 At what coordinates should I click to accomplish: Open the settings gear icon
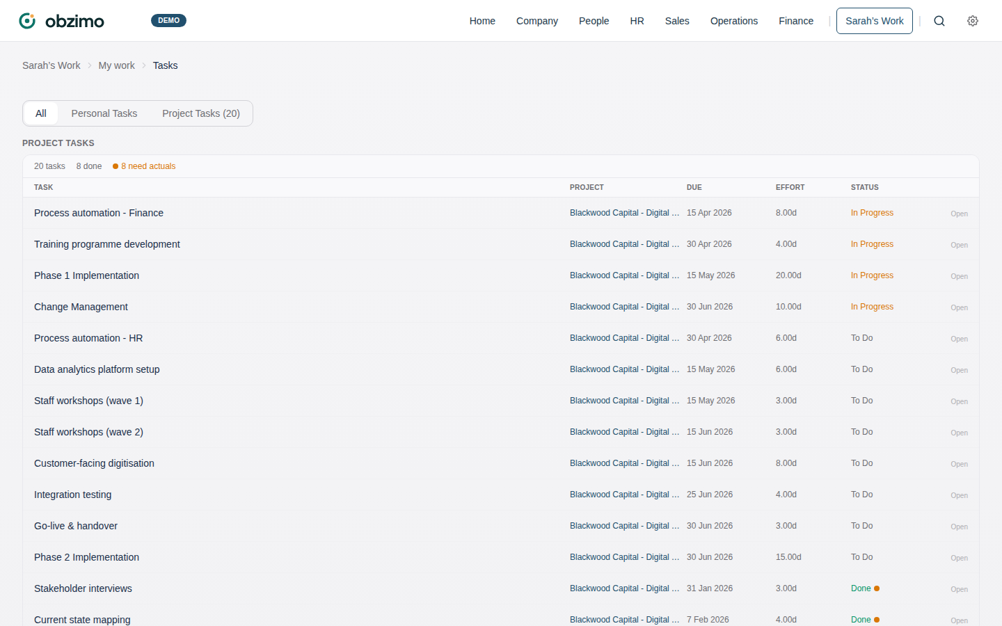[x=973, y=21]
